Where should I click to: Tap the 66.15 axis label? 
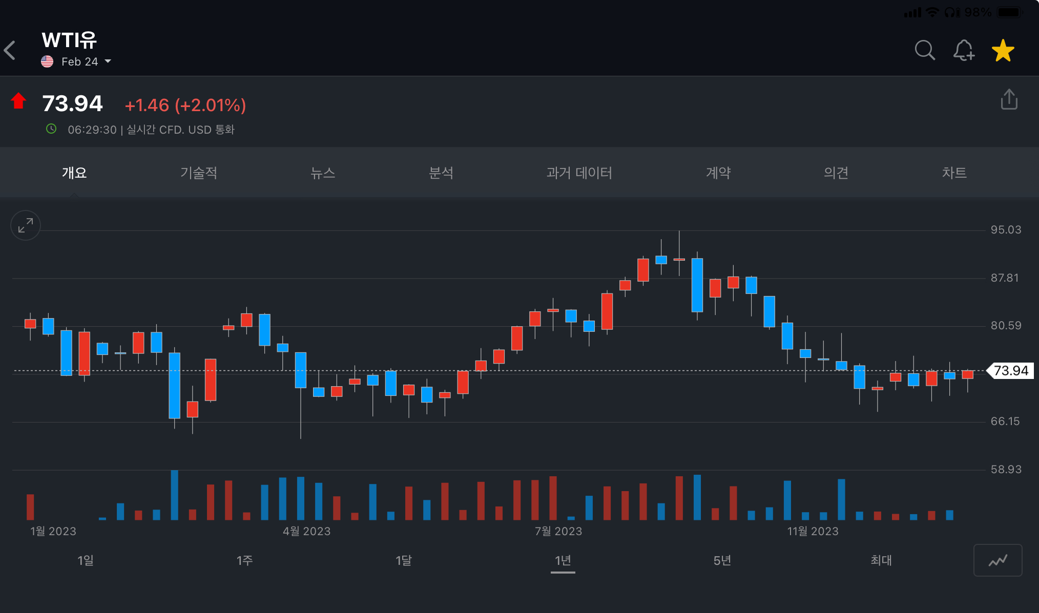point(1005,421)
